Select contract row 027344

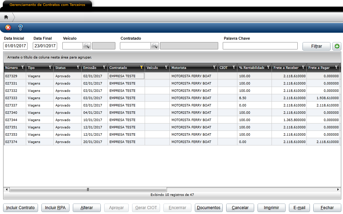point(172,120)
